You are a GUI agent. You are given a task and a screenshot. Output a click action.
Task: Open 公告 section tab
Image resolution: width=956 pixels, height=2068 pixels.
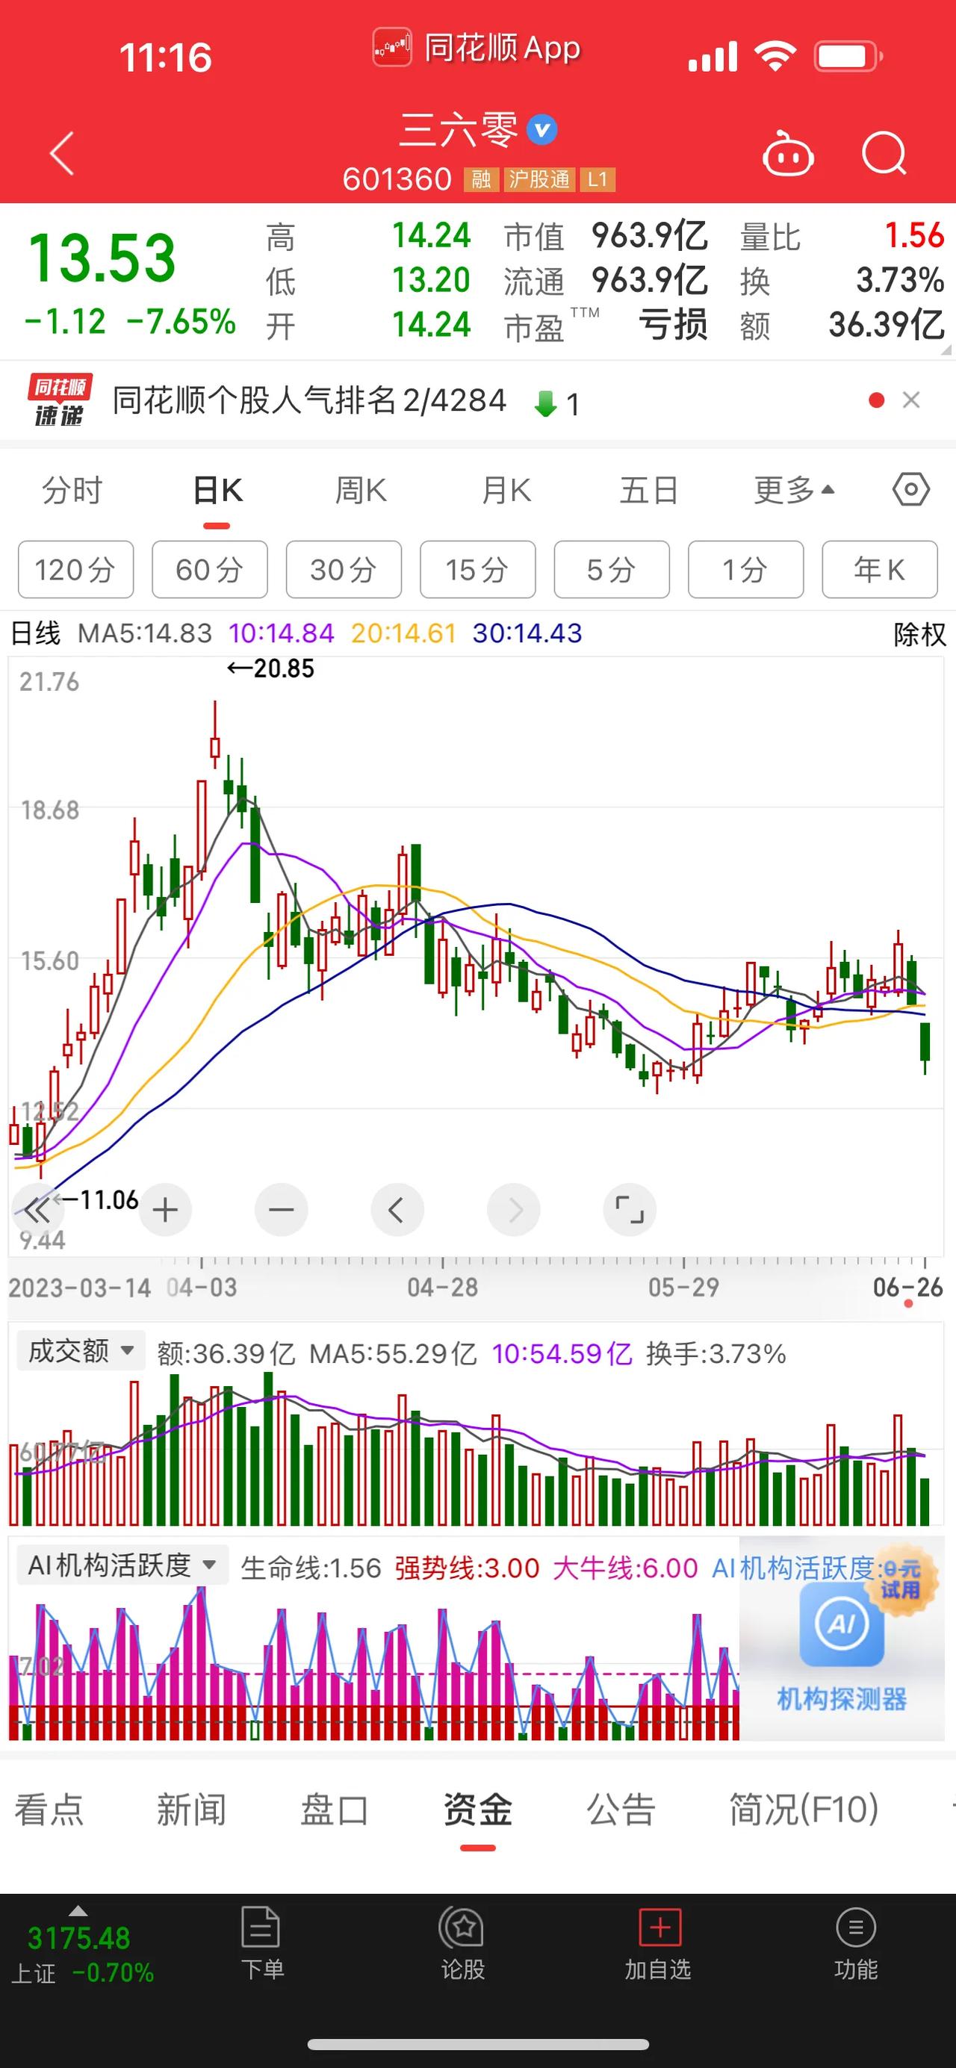(621, 1810)
